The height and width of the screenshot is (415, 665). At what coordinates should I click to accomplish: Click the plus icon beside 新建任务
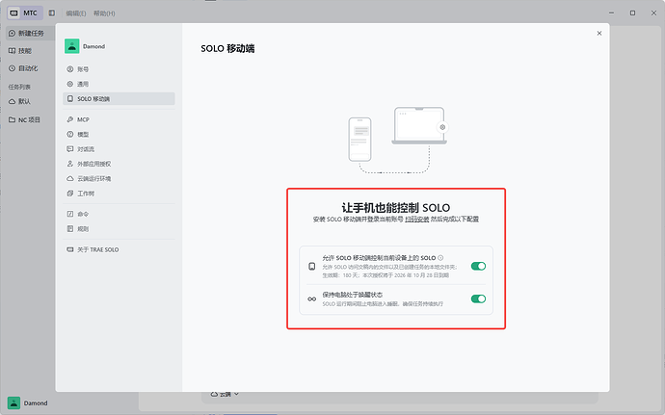click(x=12, y=33)
